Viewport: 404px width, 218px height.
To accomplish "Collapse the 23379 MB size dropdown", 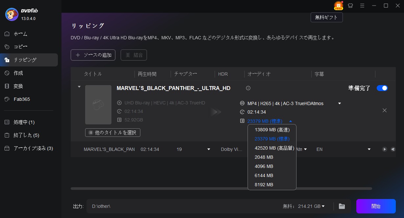I will point(291,121).
